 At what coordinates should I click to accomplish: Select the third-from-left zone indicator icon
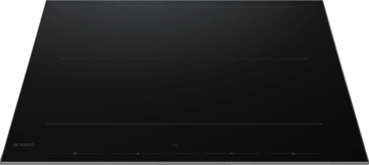[x=231, y=153]
